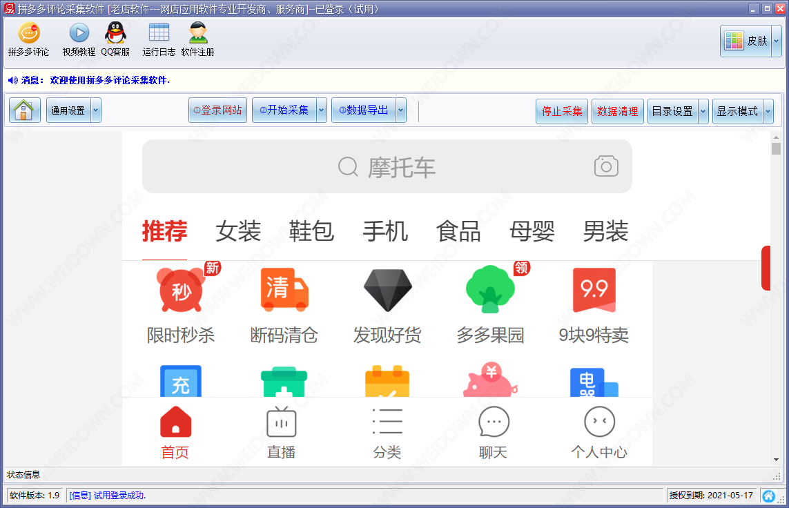Click the 软件版本: 1.9 status text
Viewport: 789px width, 508px height.
[x=35, y=496]
